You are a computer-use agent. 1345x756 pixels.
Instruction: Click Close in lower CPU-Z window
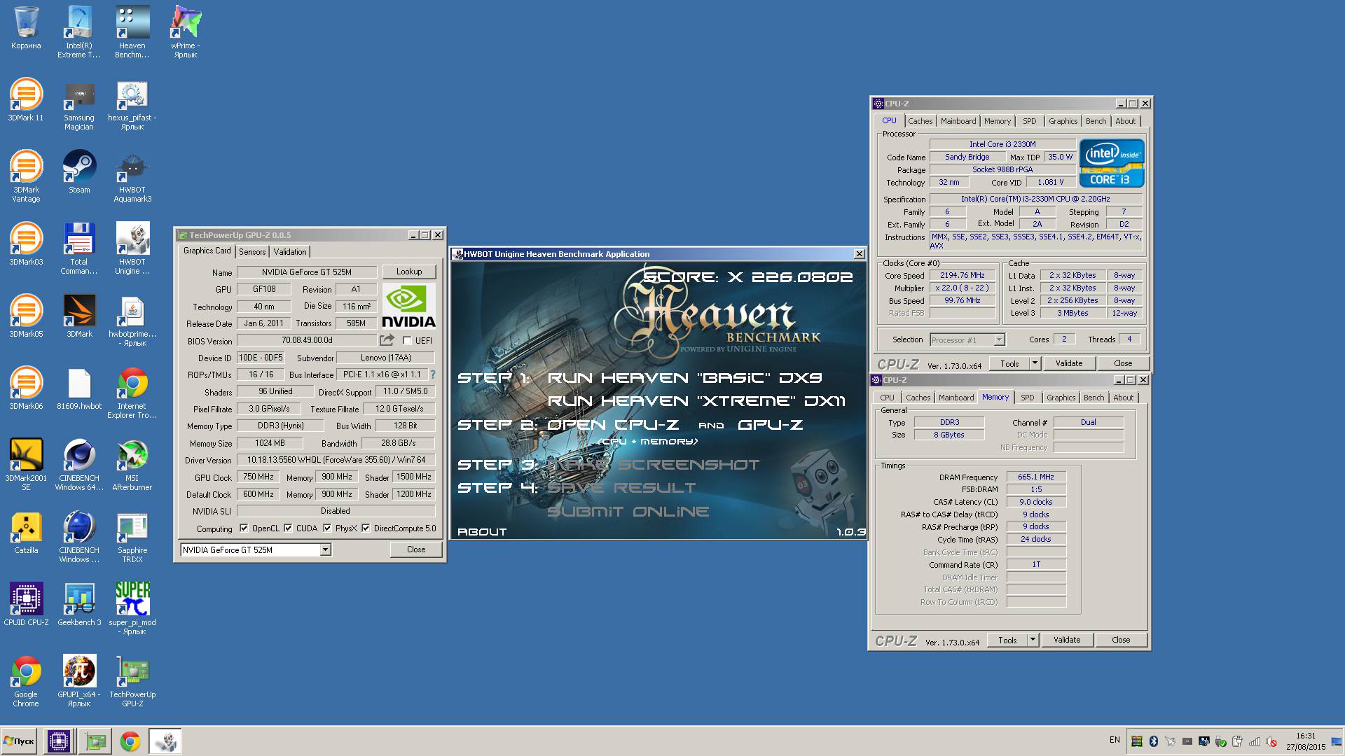1121,640
